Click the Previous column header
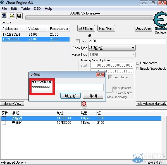The height and width of the screenshot is (165, 167). click(59, 28)
